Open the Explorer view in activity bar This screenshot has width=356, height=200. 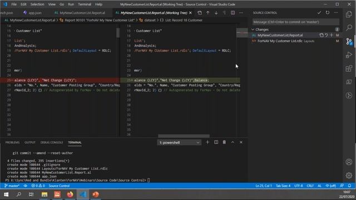pos(349,14)
